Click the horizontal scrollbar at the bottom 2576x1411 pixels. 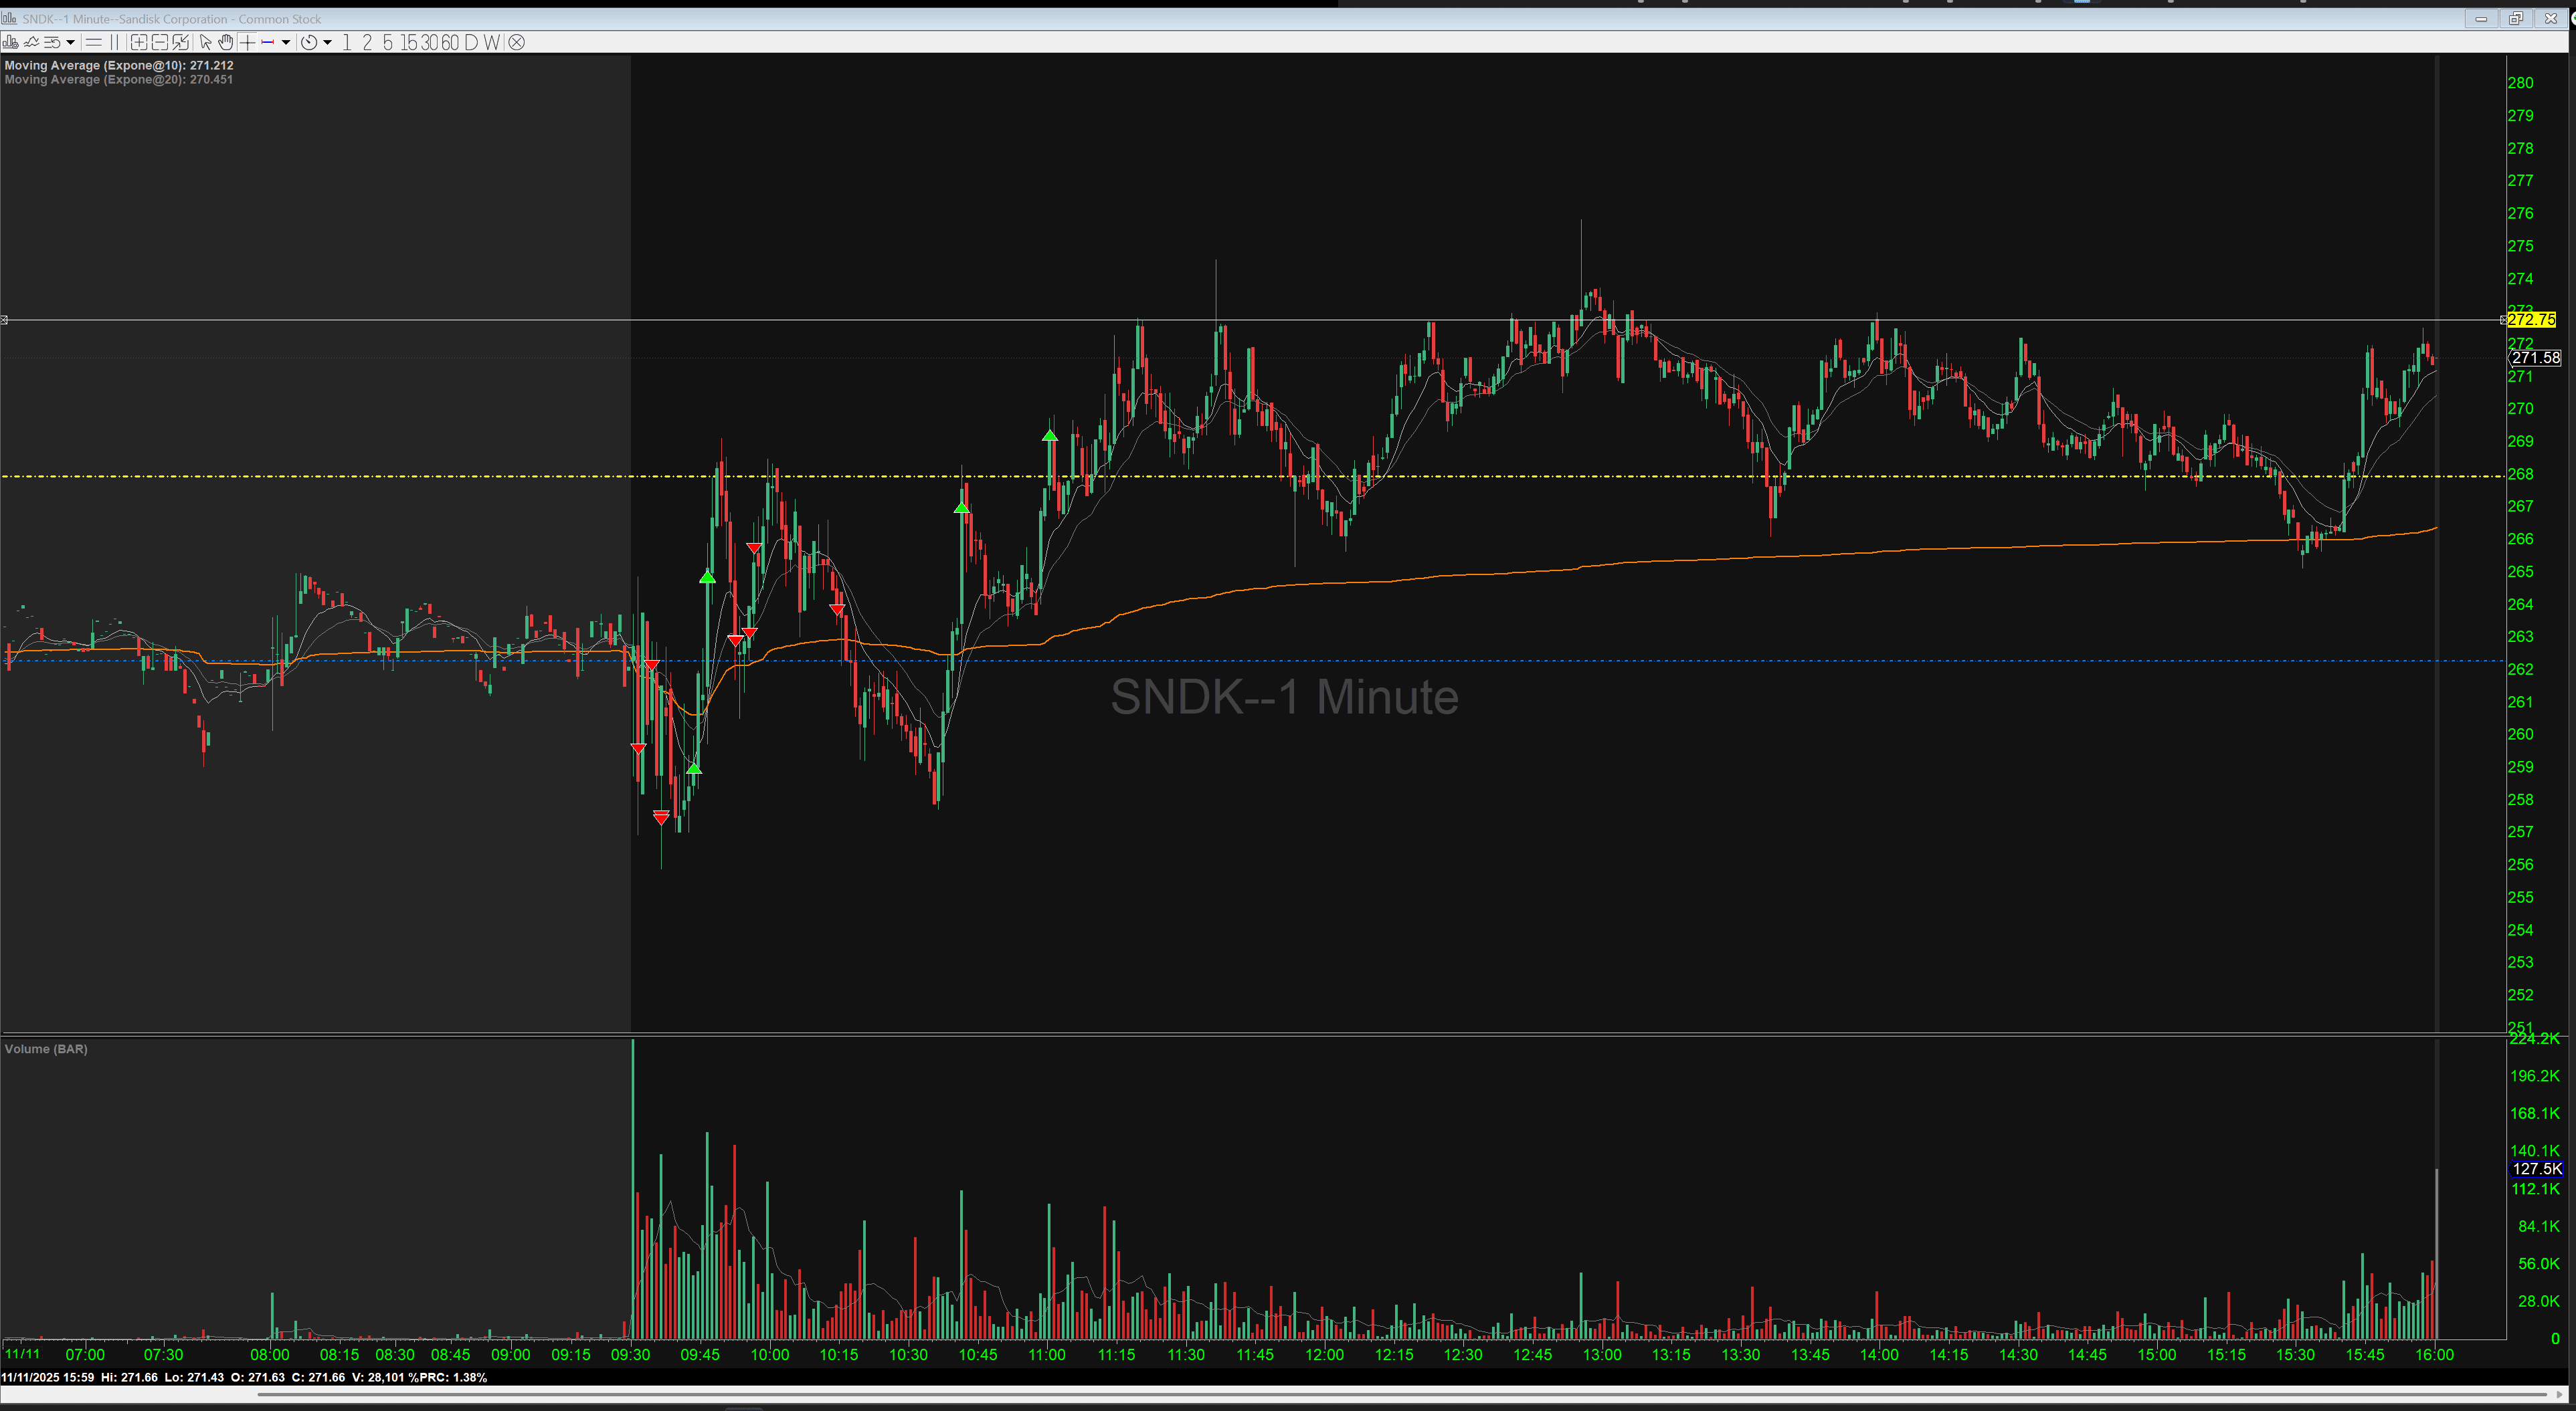coord(1400,1394)
